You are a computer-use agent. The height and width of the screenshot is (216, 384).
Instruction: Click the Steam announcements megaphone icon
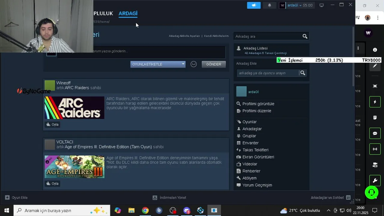[254, 5]
